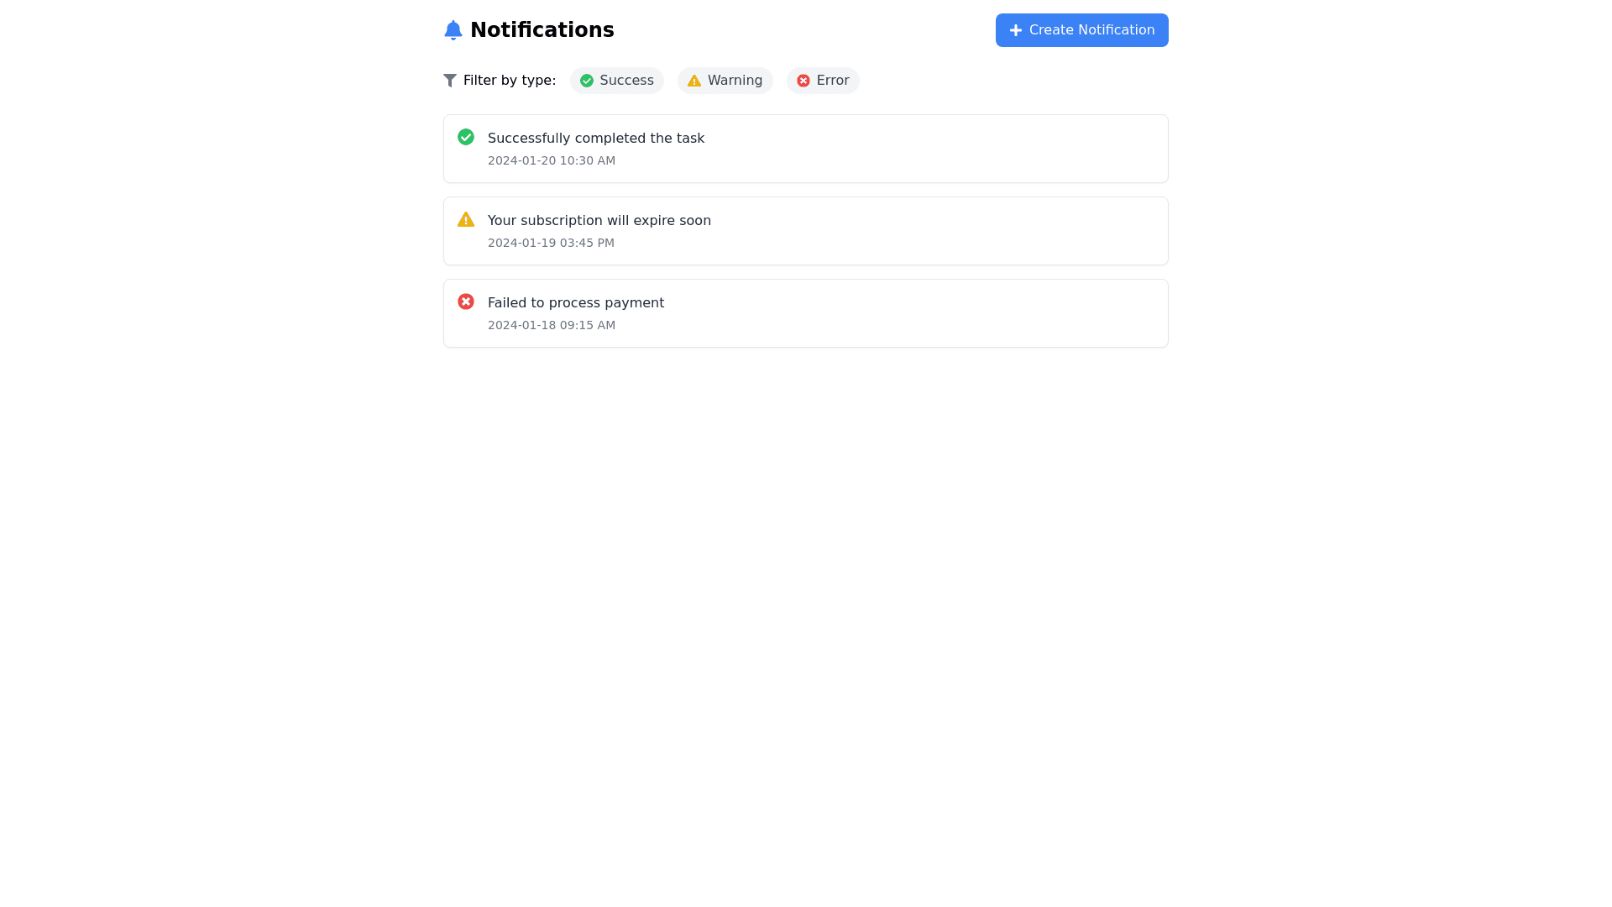This screenshot has height=907, width=1612.
Task: Click the Notifications page heading
Action: 542,30
